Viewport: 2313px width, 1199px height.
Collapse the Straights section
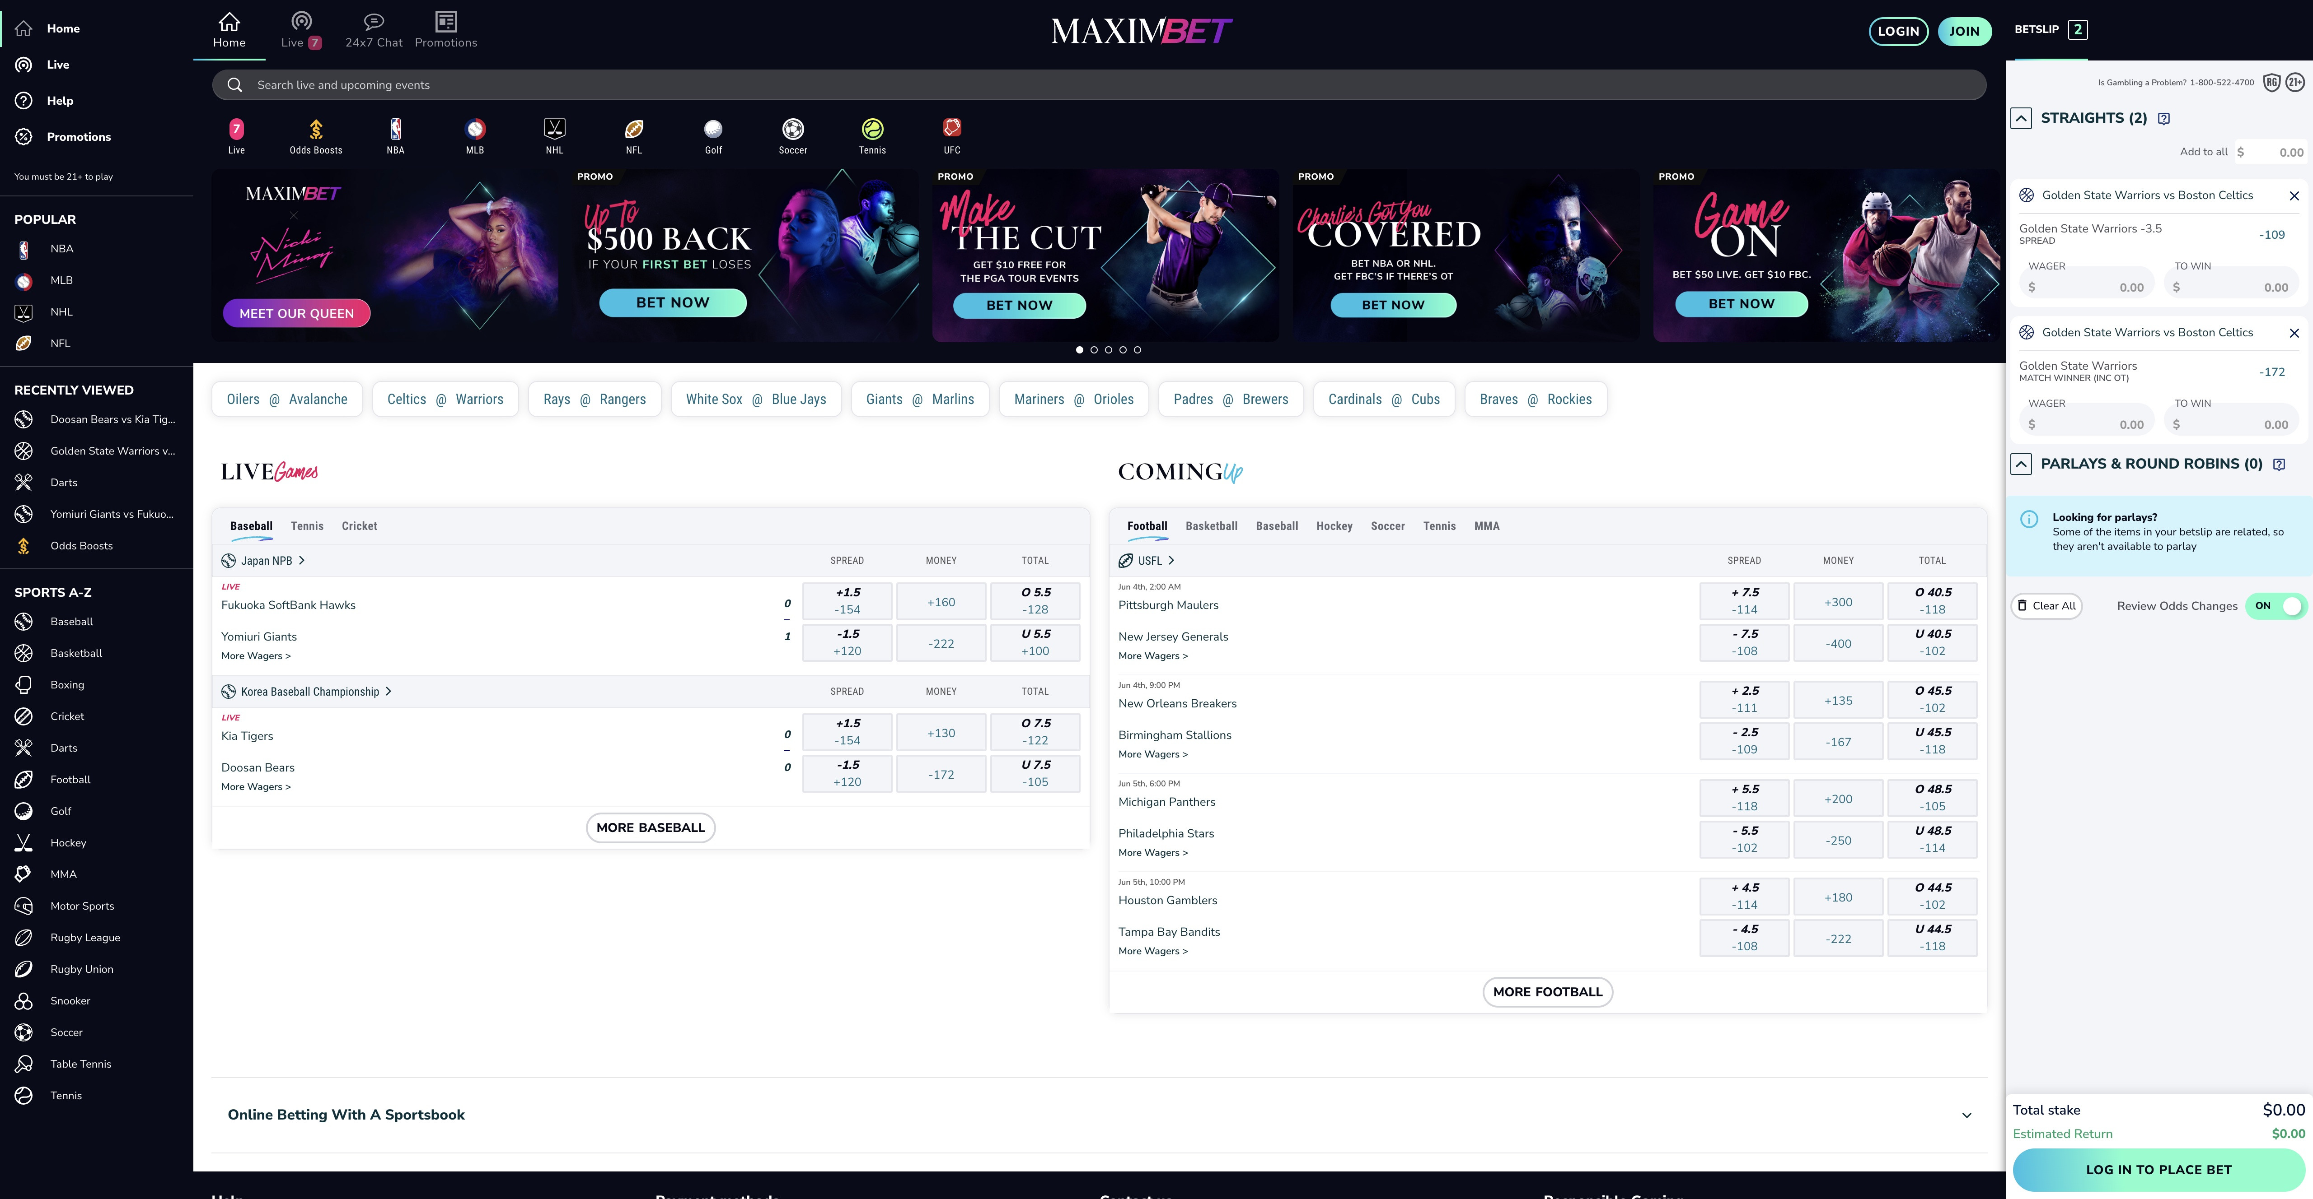pos(2021,118)
